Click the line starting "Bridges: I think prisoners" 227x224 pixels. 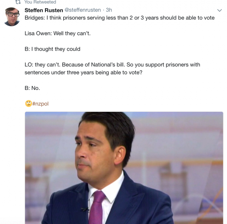[120, 18]
